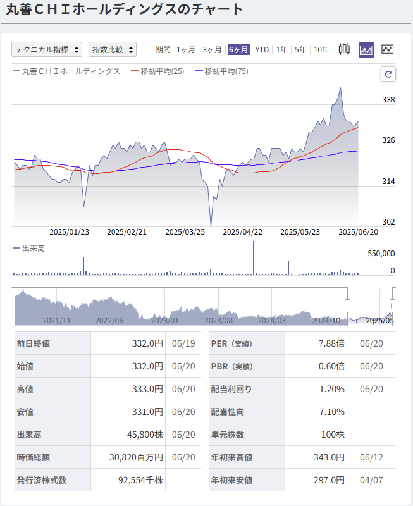
Task: Toggle the 出来高 legend series
Action: pos(28,249)
